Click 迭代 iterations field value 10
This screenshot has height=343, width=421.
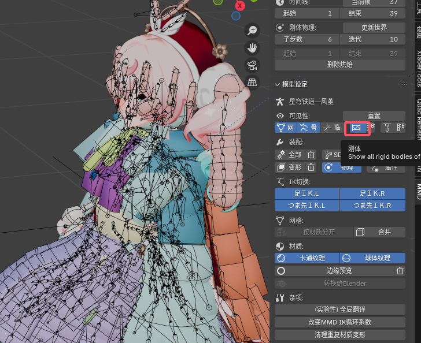tap(372, 39)
